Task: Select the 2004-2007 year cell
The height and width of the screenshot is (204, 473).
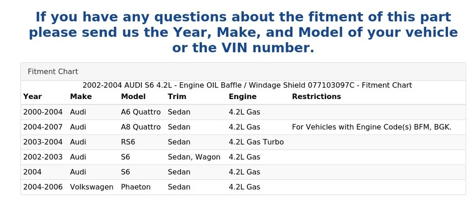Action: 43,127
